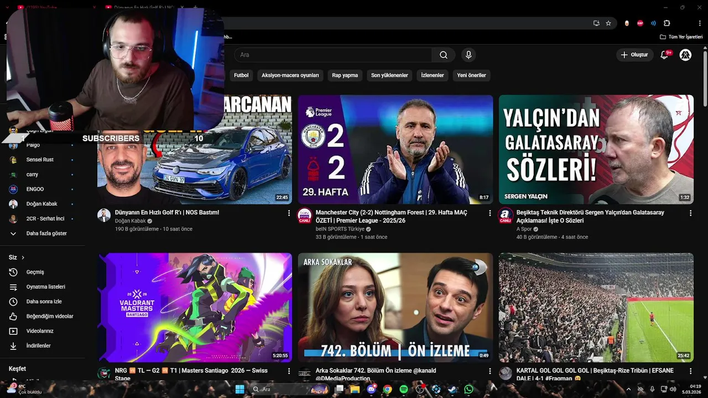Select the Son yüklenenler chip

(x=389, y=75)
